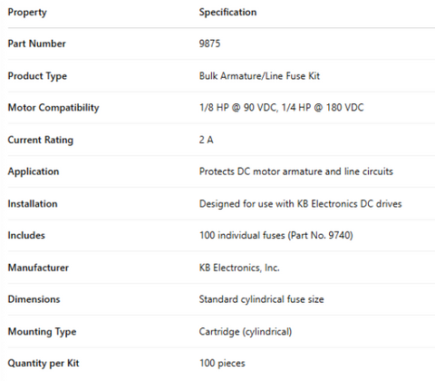Select the Application row label
The height and width of the screenshot is (381, 435).
pos(34,171)
